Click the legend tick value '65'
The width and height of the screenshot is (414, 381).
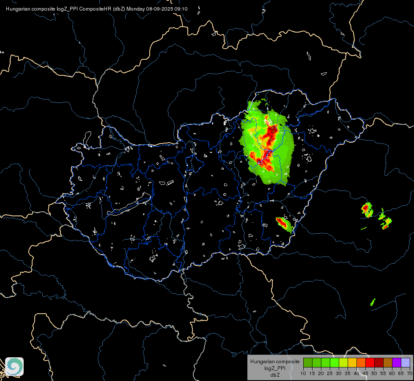tap(401, 374)
